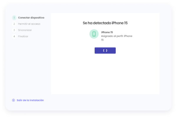Click the circled X exit icon

(x=14, y=100)
